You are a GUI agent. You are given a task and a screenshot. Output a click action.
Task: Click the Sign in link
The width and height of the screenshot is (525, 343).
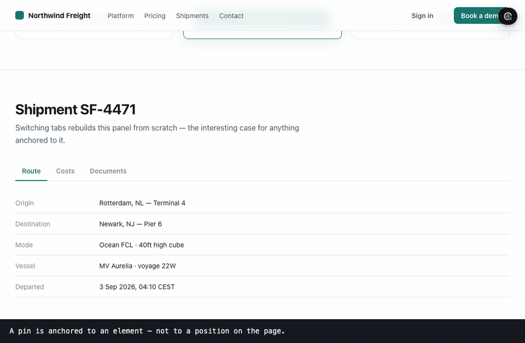pyautogui.click(x=422, y=16)
